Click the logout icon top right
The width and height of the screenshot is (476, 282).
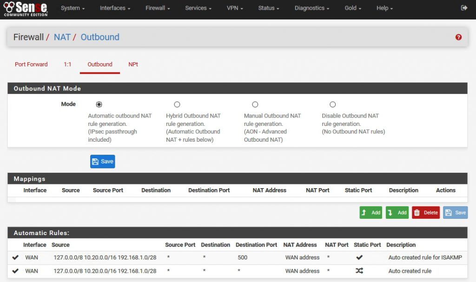pyautogui.click(x=464, y=8)
